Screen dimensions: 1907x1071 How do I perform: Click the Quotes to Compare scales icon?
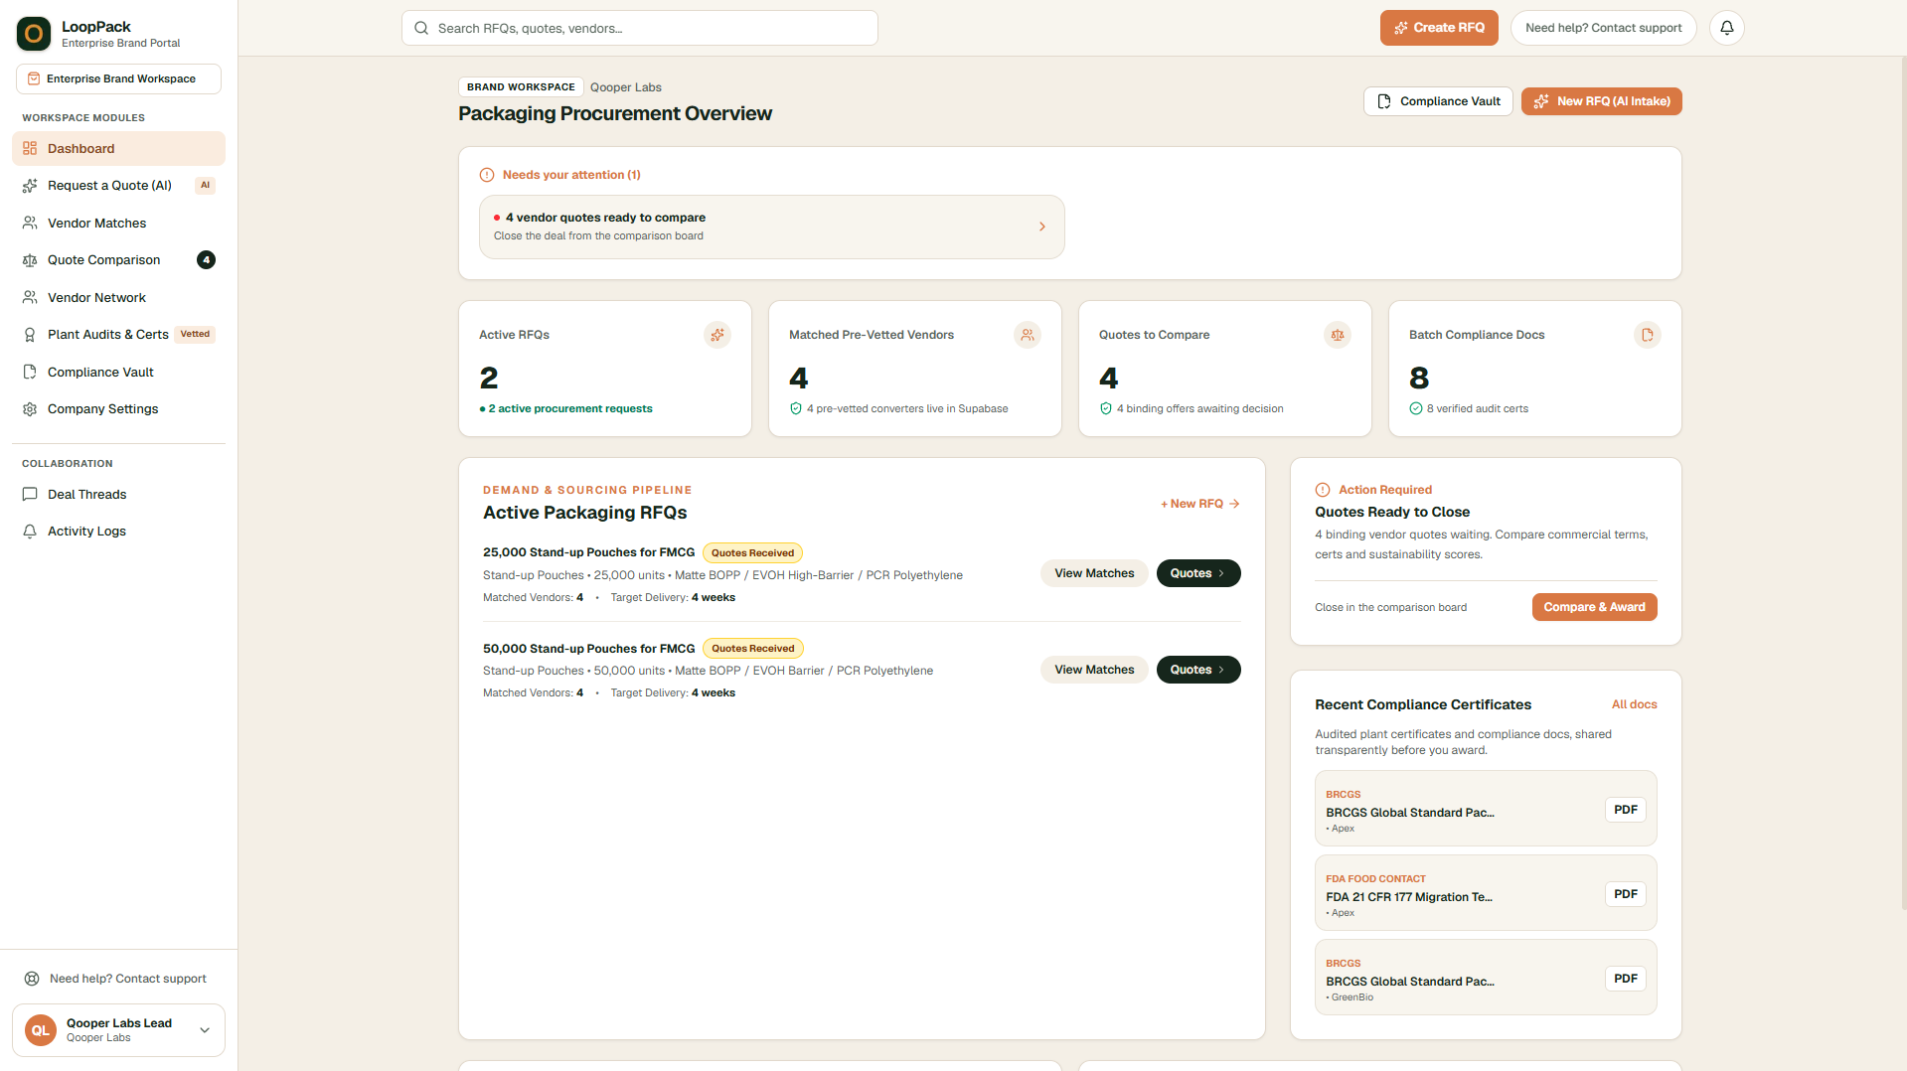[1338, 335]
